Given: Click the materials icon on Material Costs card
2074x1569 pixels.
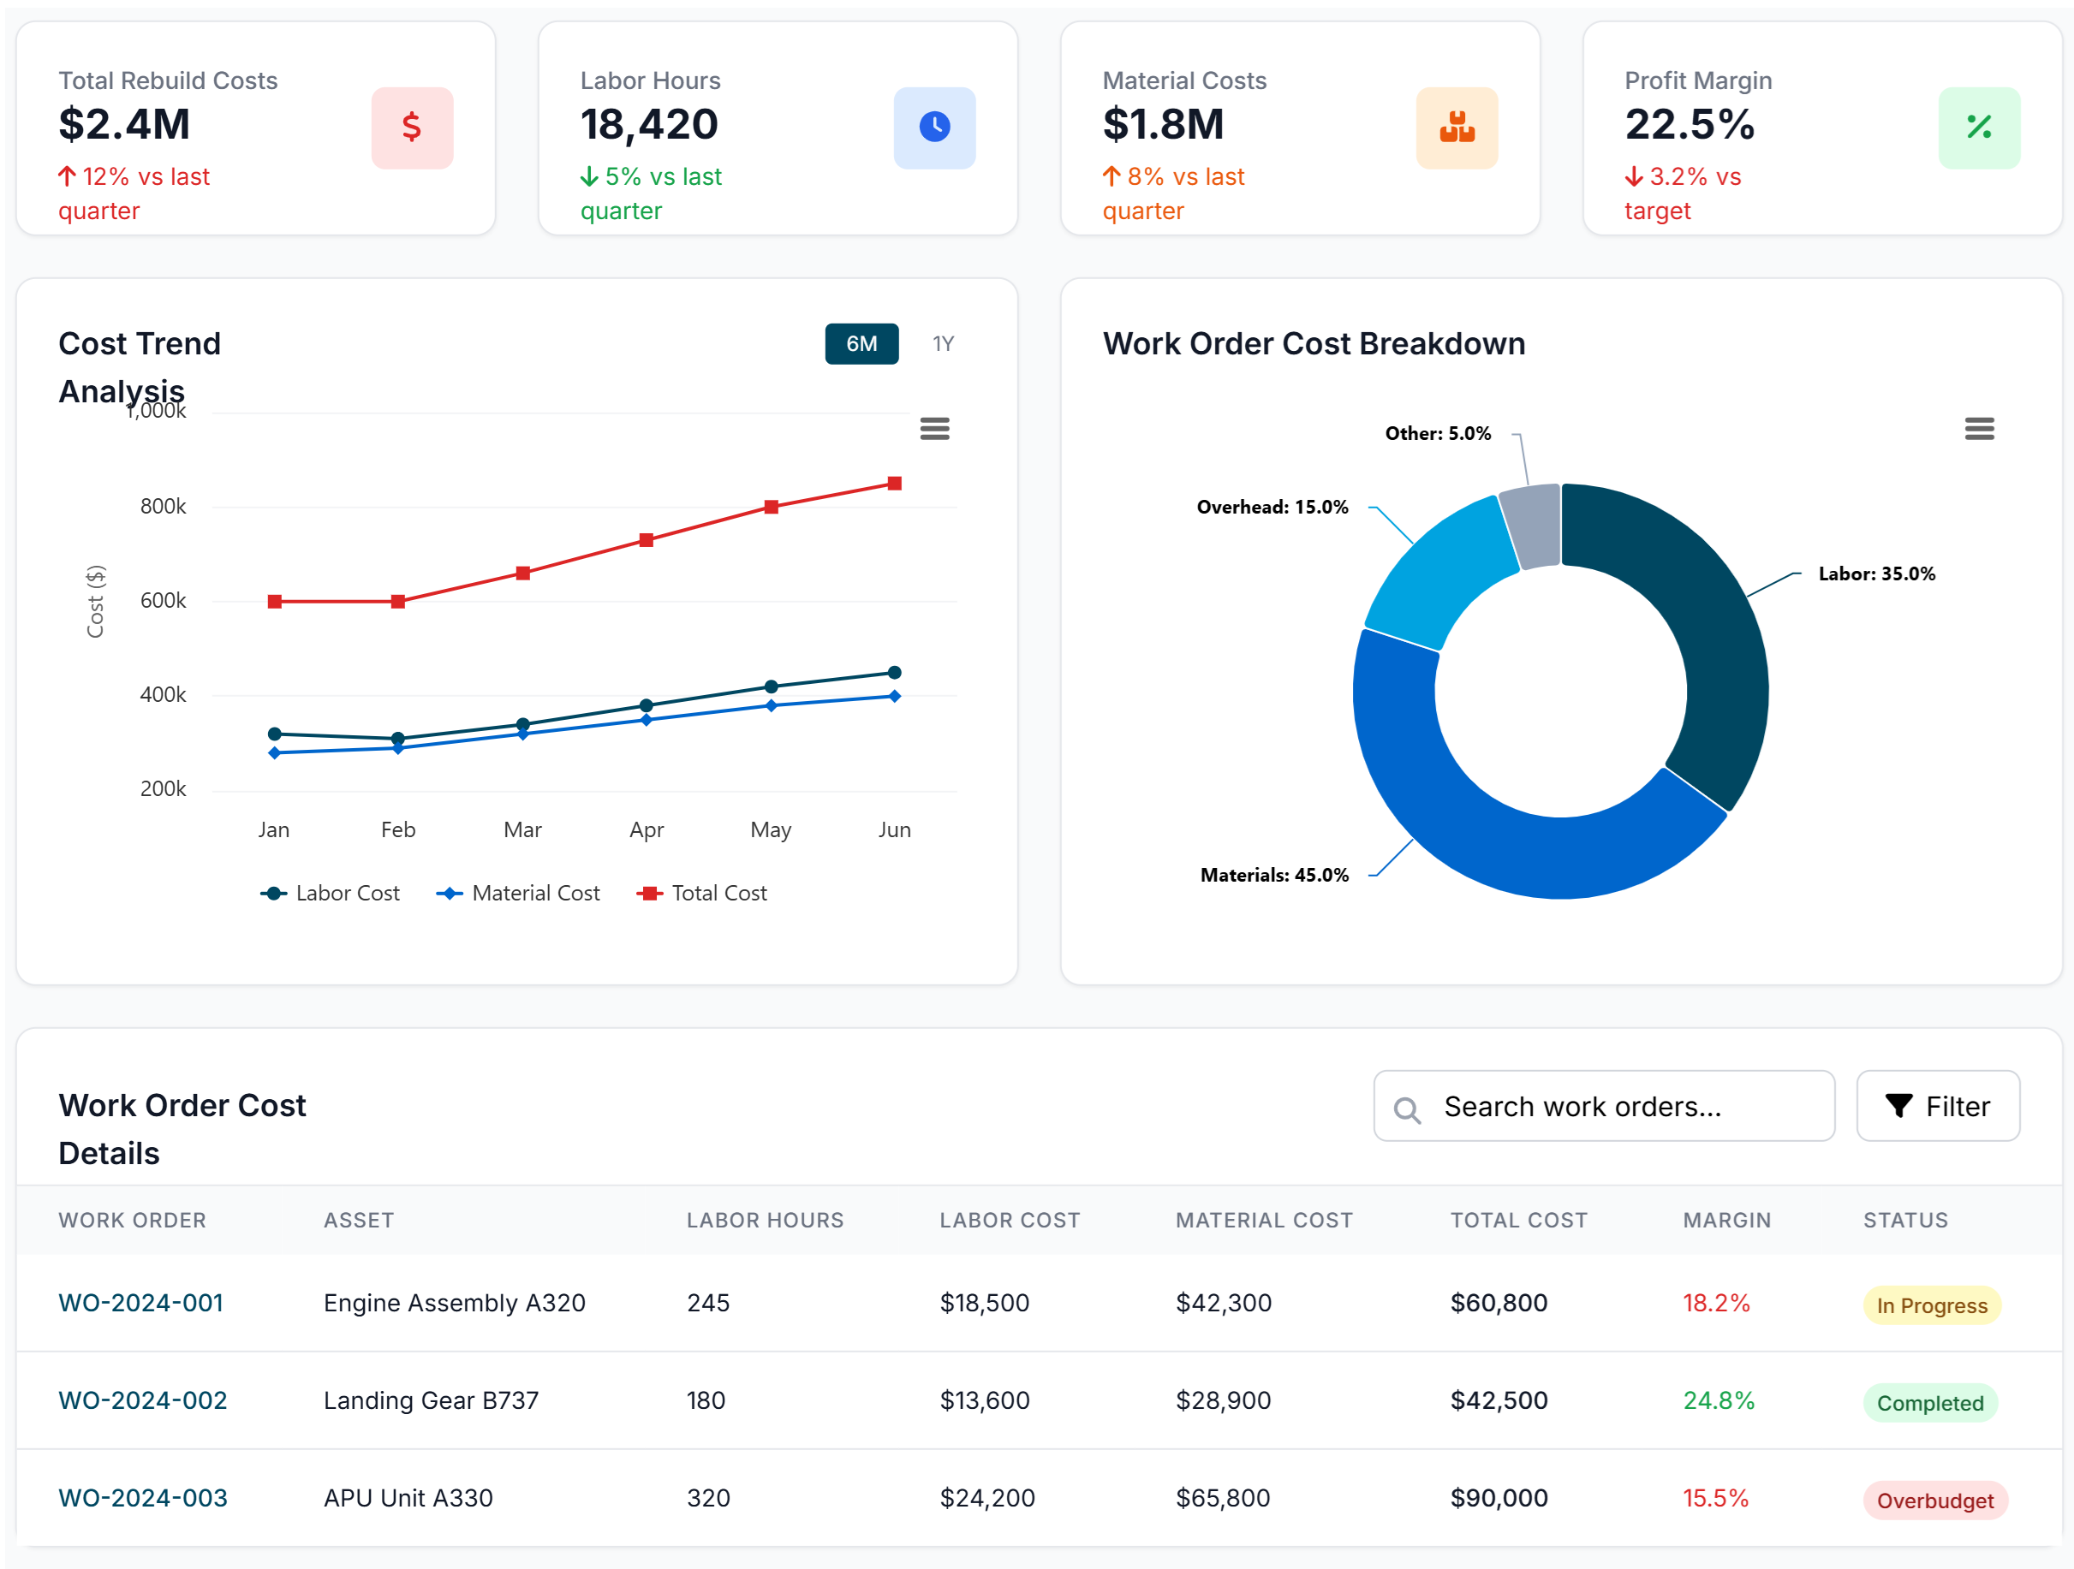Looking at the screenshot, I should pos(1456,128).
